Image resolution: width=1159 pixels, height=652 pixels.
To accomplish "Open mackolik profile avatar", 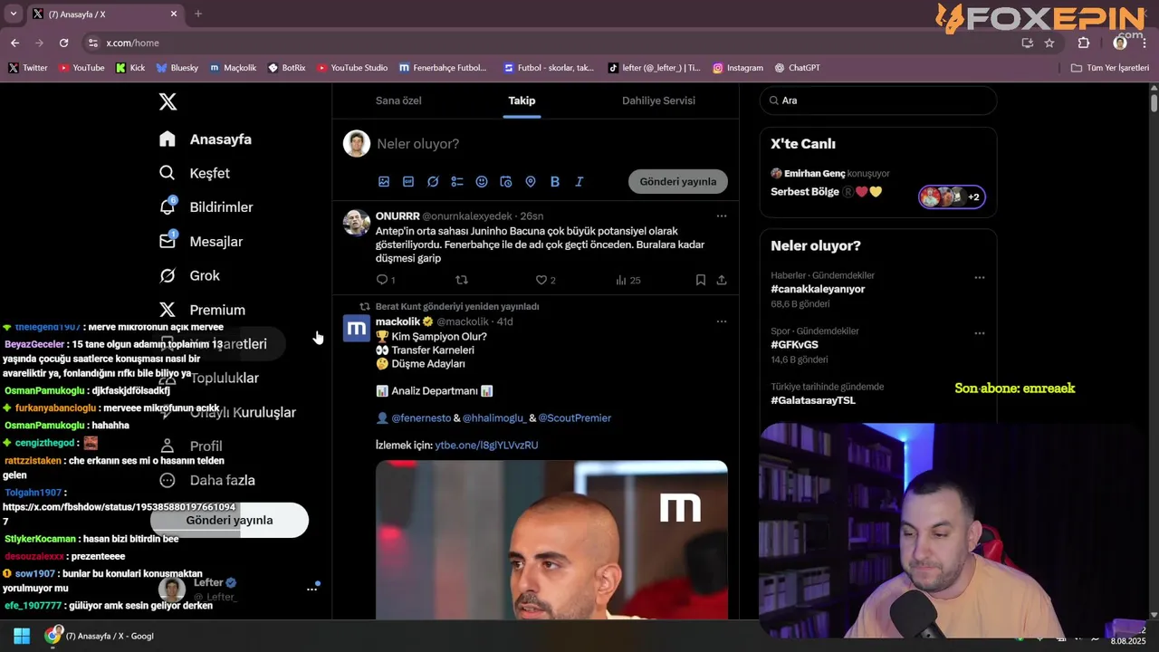I will tap(357, 328).
